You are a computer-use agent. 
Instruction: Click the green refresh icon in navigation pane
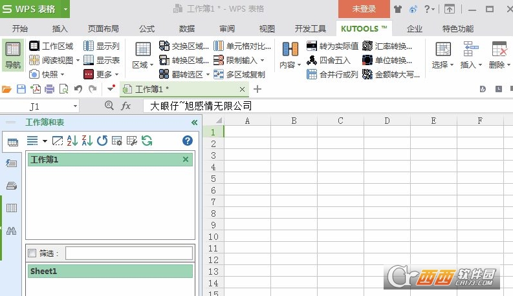(x=147, y=141)
